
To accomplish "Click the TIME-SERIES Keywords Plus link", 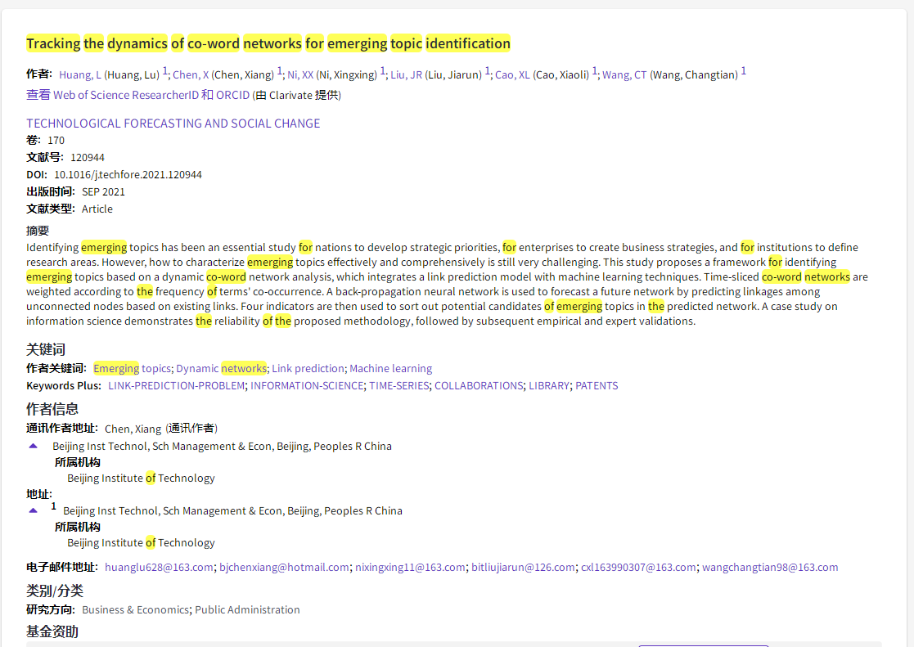I will point(398,385).
